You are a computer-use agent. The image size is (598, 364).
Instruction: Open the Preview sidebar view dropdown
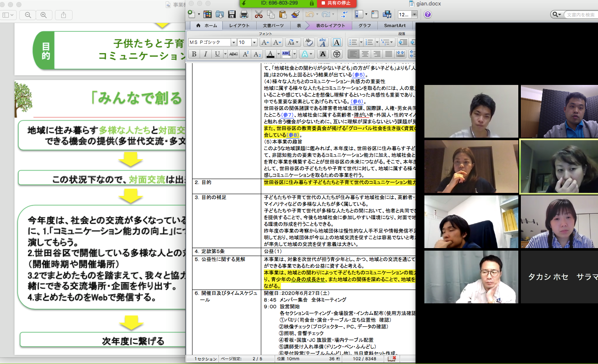8,15
